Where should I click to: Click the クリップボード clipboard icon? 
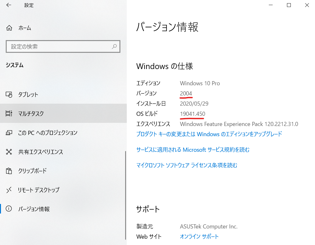(9, 171)
